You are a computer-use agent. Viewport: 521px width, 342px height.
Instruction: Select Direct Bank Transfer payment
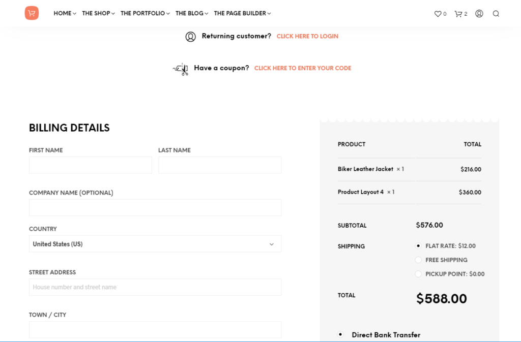point(340,334)
